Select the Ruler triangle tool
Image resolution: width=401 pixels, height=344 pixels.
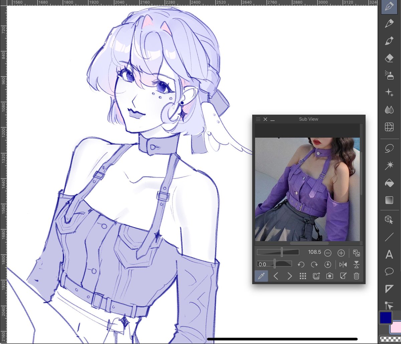(389, 289)
